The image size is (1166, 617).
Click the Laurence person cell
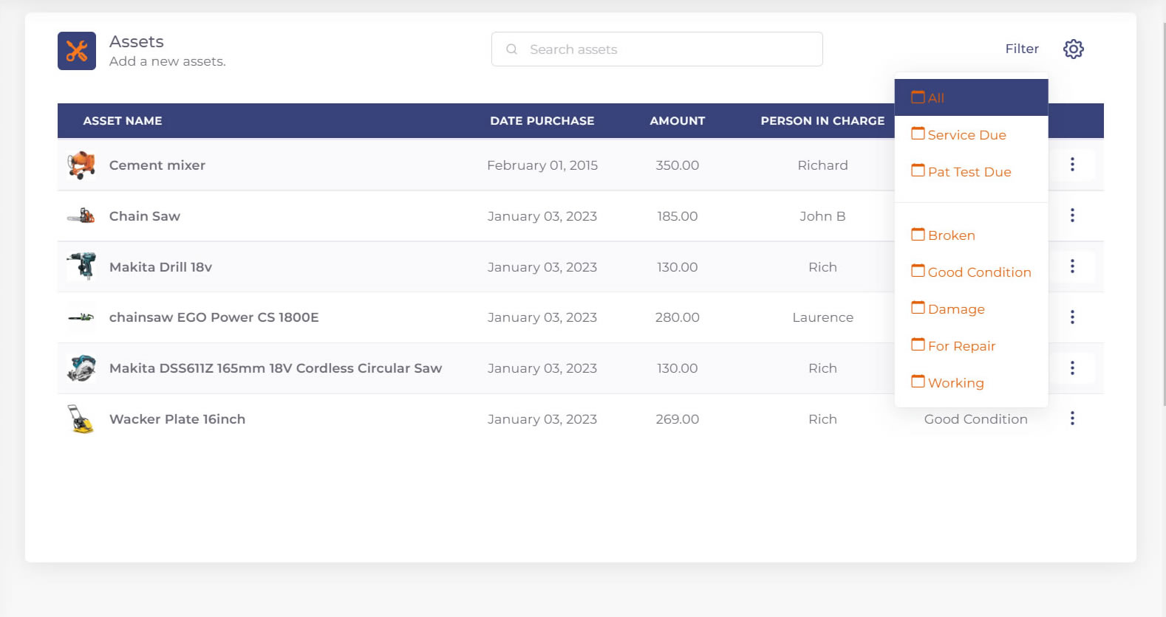click(x=822, y=317)
